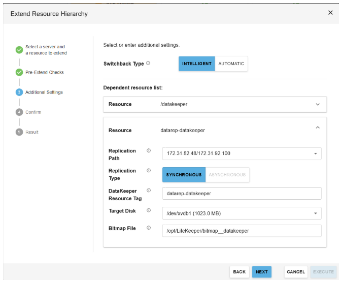
Task: Expand the /datakeeper resource section
Action: click(318, 104)
